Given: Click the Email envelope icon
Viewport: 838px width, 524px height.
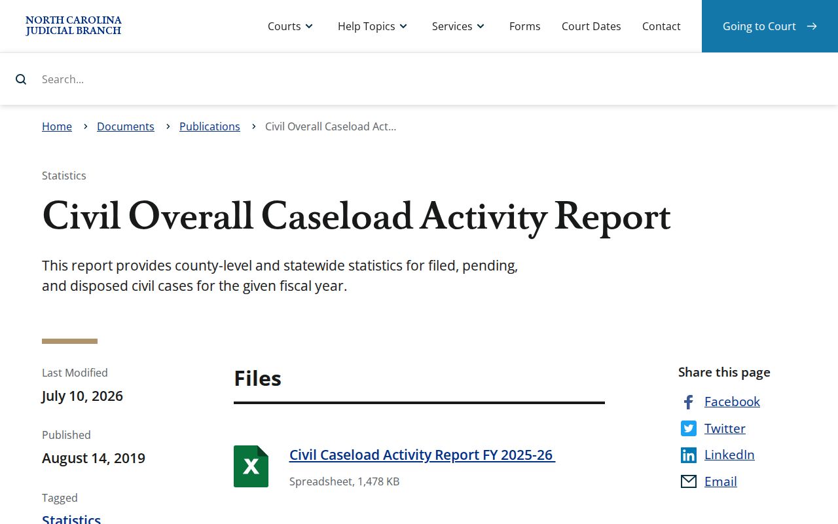Looking at the screenshot, I should coord(688,481).
